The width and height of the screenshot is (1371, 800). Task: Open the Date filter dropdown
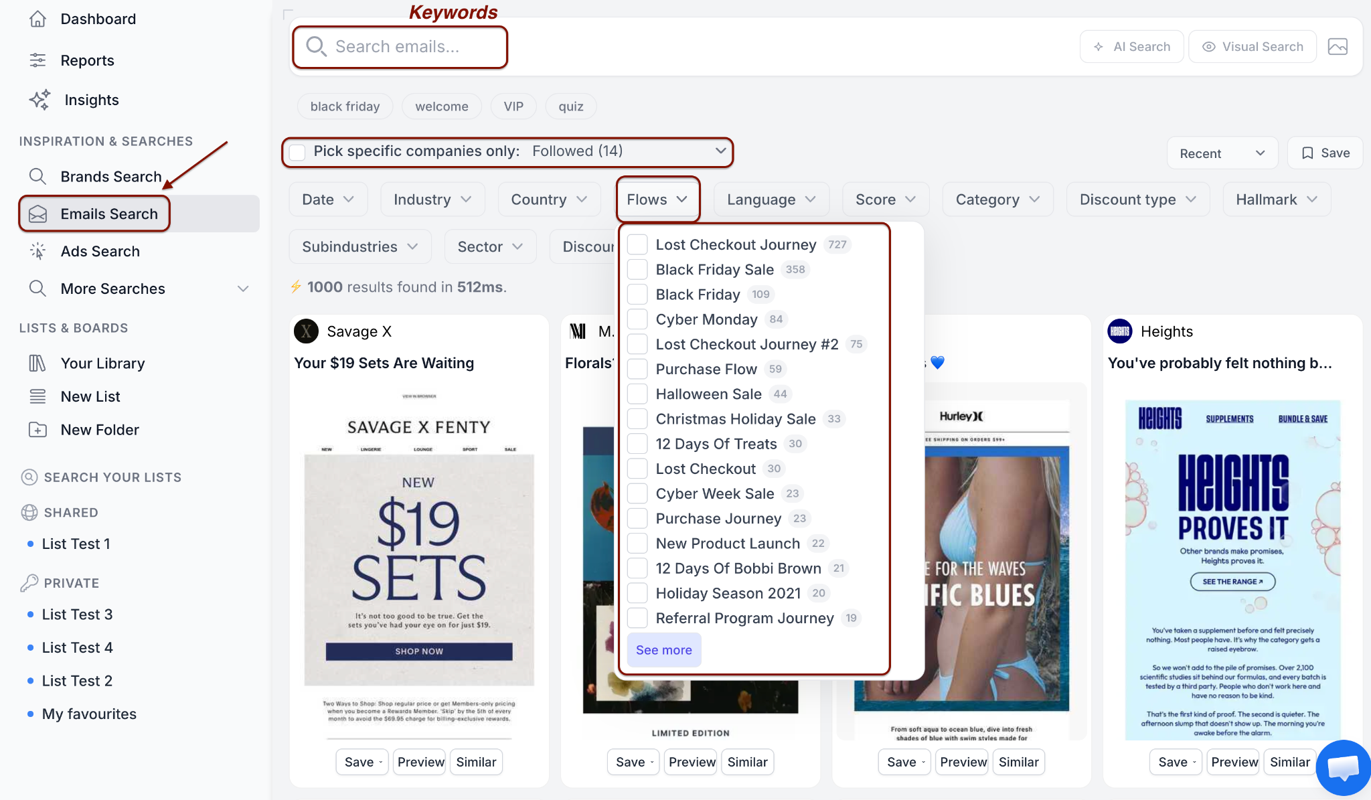(328, 199)
